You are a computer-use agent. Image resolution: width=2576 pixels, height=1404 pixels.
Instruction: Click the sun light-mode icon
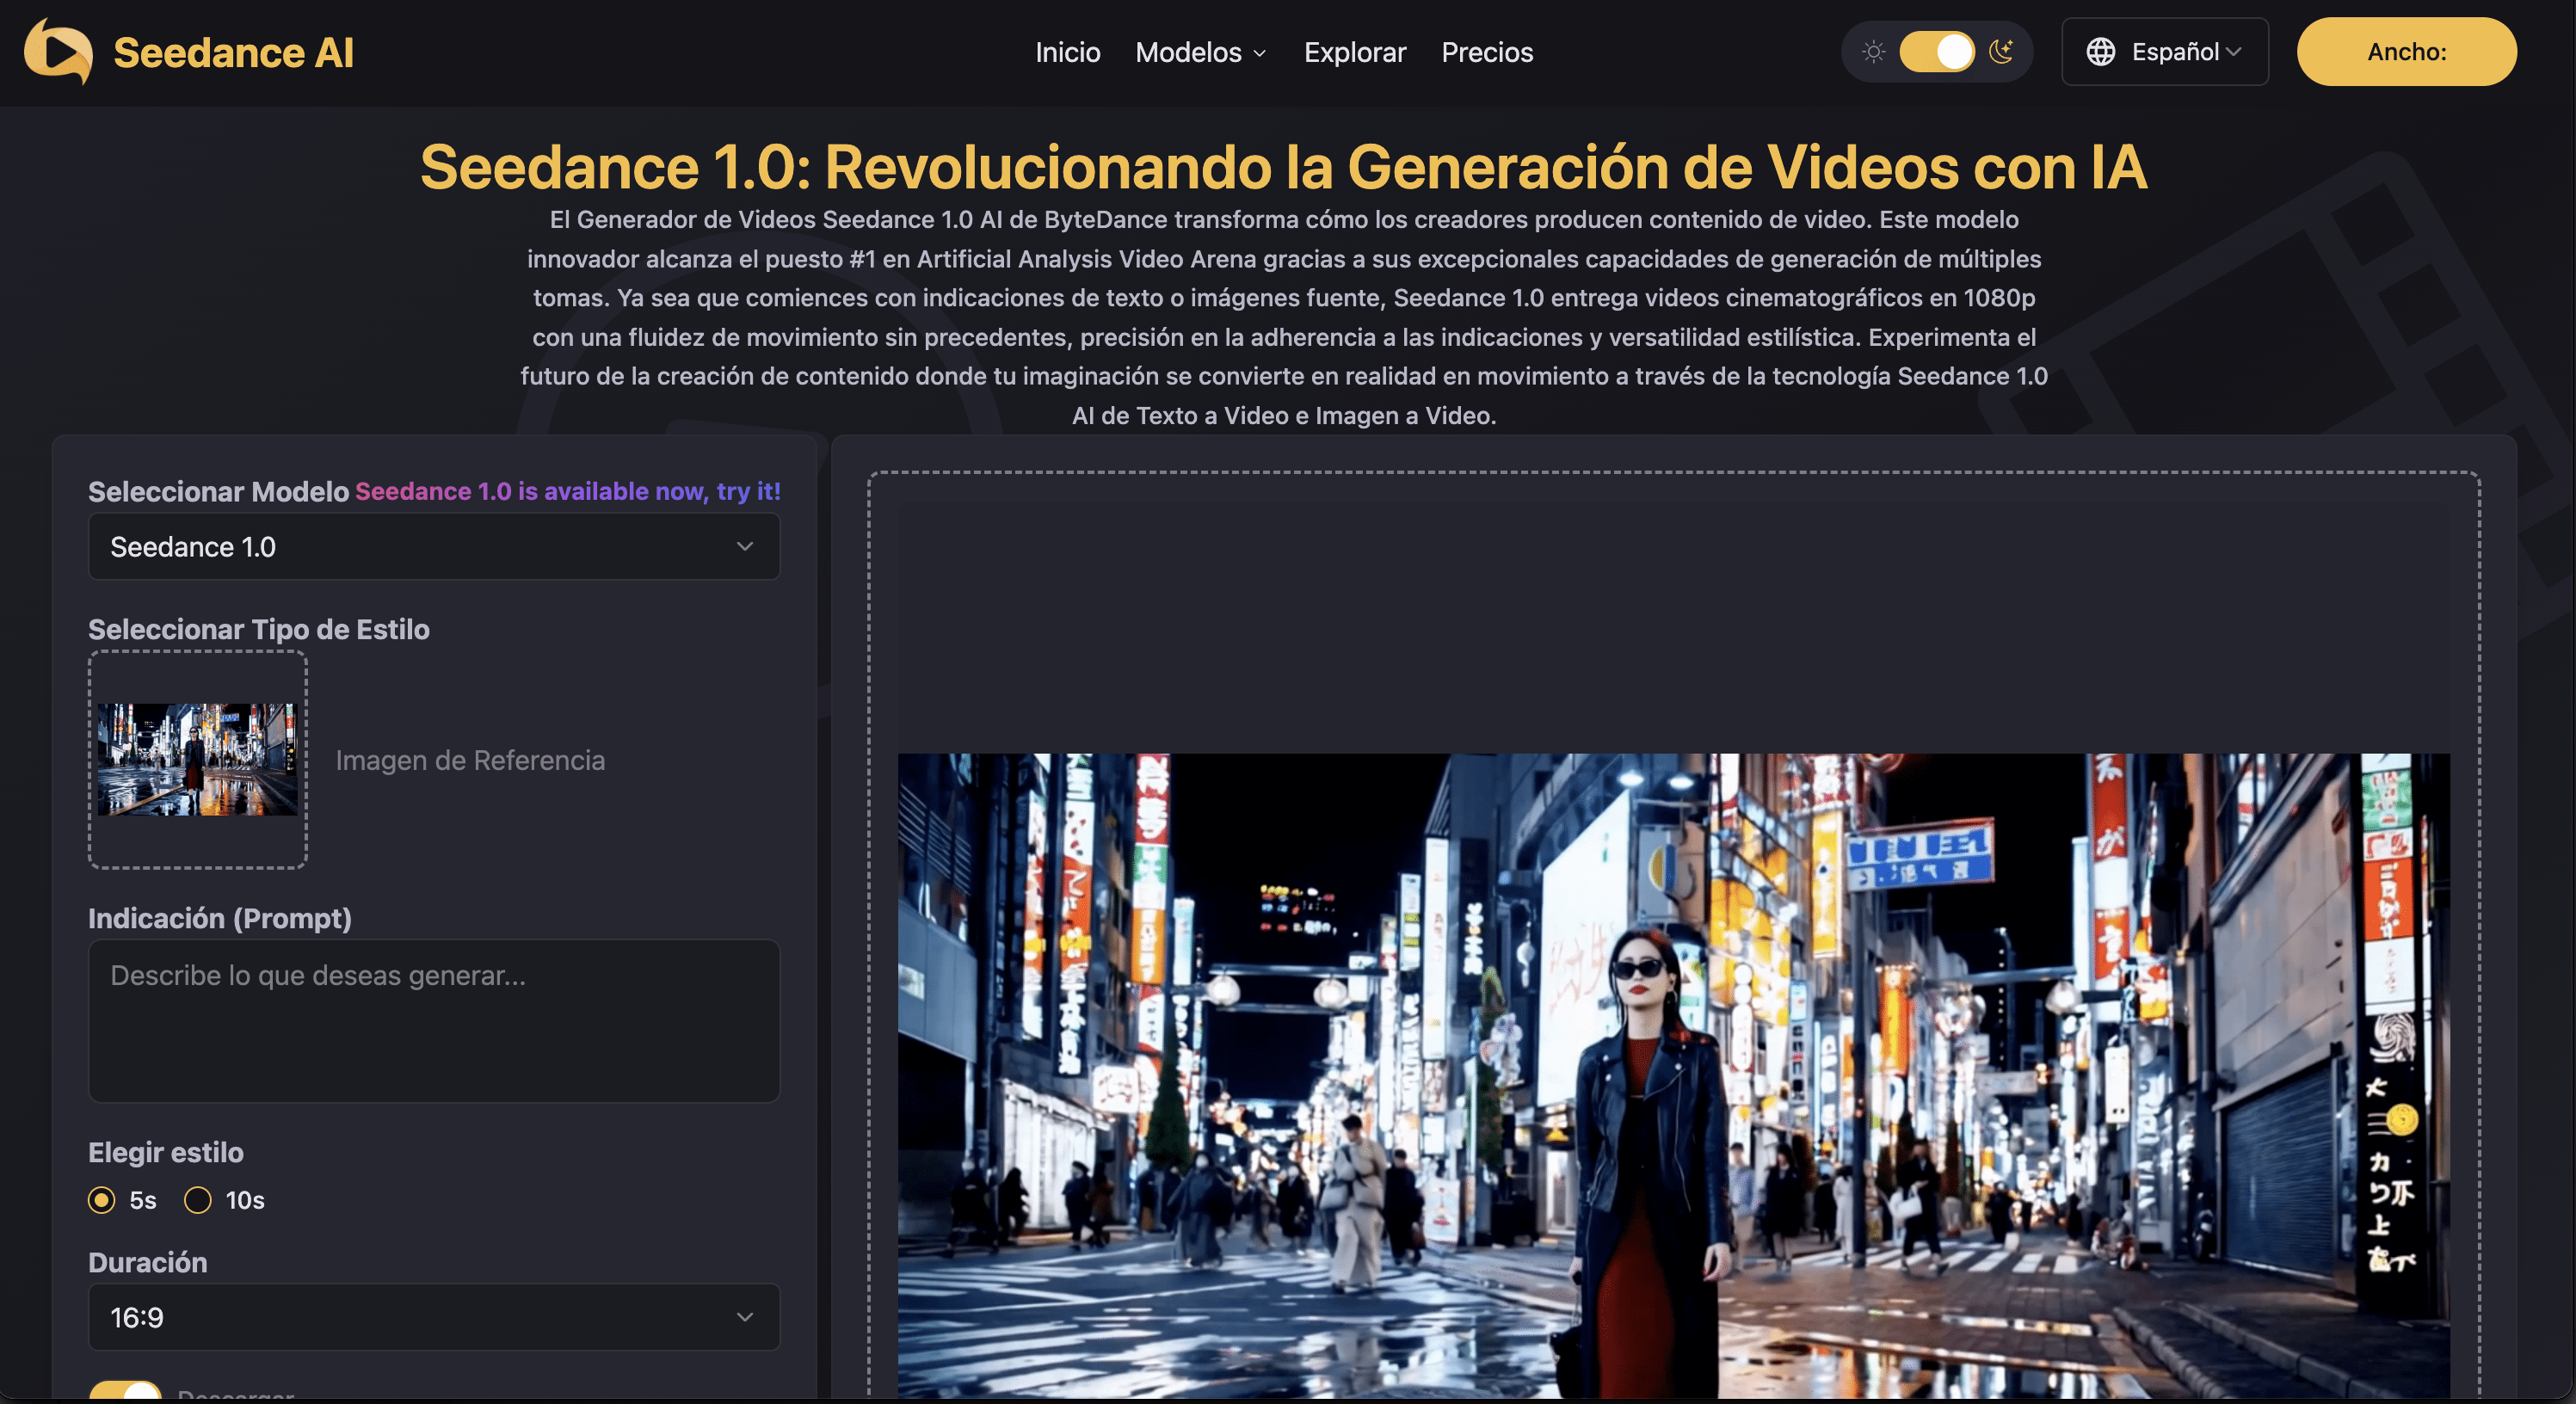pos(1873,52)
